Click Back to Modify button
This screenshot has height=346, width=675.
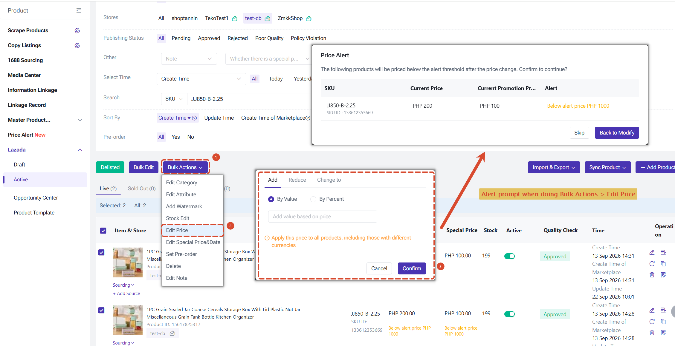point(617,133)
